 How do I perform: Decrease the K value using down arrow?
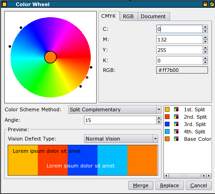click(205, 62)
